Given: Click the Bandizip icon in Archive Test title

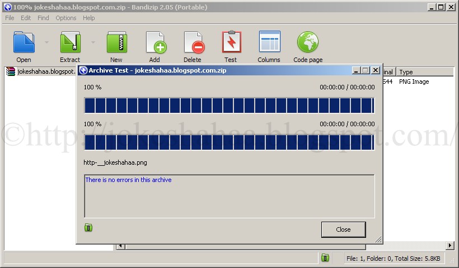Looking at the screenshot, I should pyautogui.click(x=83, y=70).
